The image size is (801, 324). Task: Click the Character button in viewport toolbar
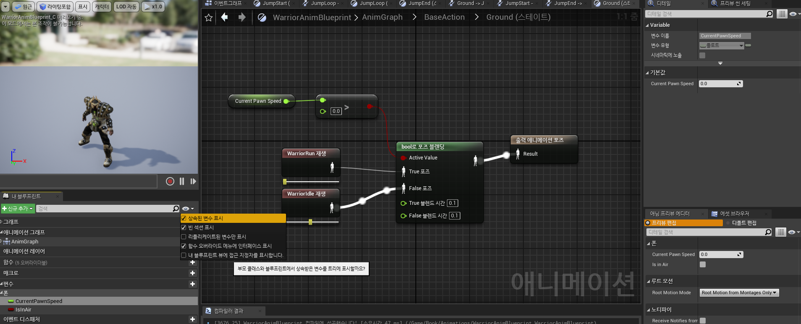[102, 7]
